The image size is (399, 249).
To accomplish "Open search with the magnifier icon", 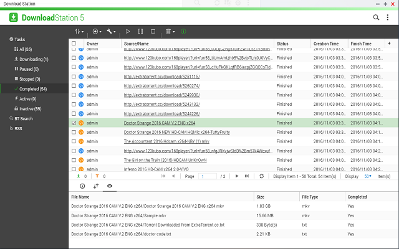I will (x=377, y=17).
